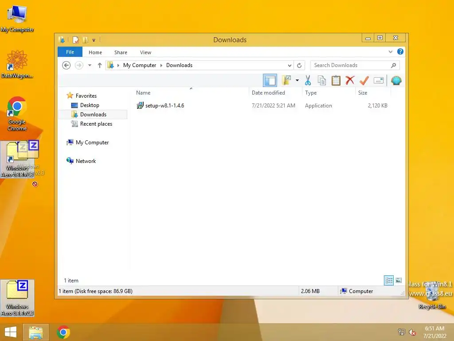Go back with the Back arrow

coord(67,65)
